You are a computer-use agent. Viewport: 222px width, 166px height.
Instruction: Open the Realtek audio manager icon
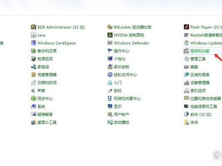point(186,35)
